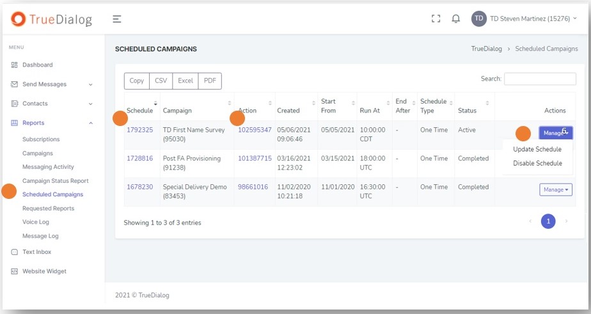Viewport: 591px width, 314px height.
Task: Select Disable Schedule menu option
Action: click(537, 163)
